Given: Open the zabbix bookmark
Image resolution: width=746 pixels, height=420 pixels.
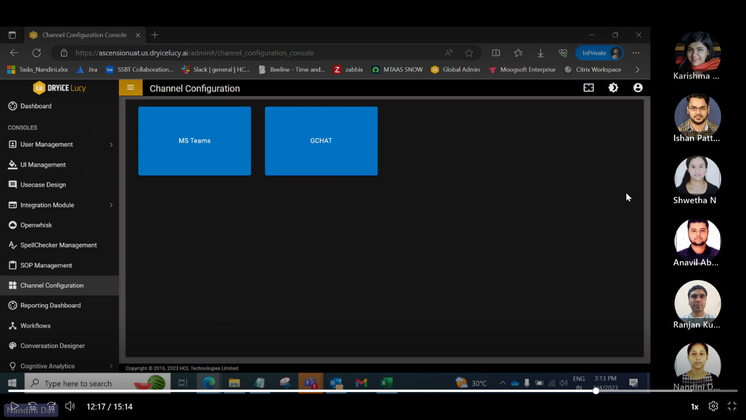Looking at the screenshot, I should tap(348, 70).
